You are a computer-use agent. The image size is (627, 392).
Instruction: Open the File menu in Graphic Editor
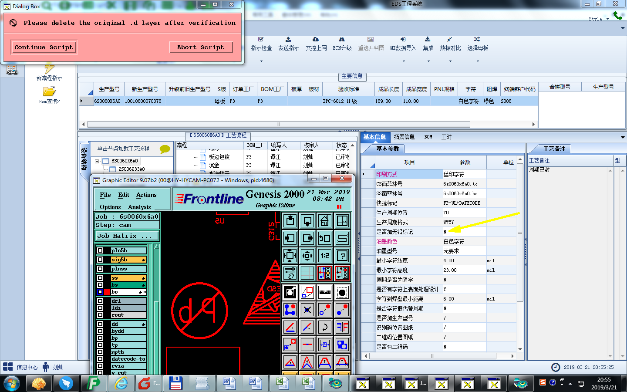[105, 195]
